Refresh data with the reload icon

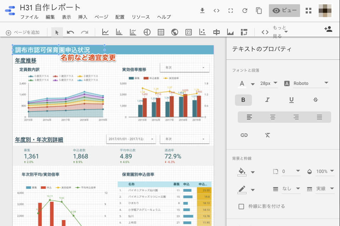click(245, 10)
